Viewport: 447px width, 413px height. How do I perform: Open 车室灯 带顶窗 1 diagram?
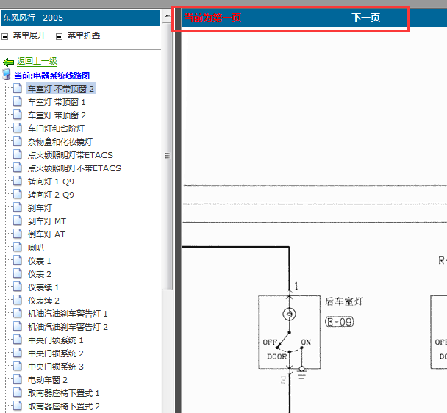57,102
